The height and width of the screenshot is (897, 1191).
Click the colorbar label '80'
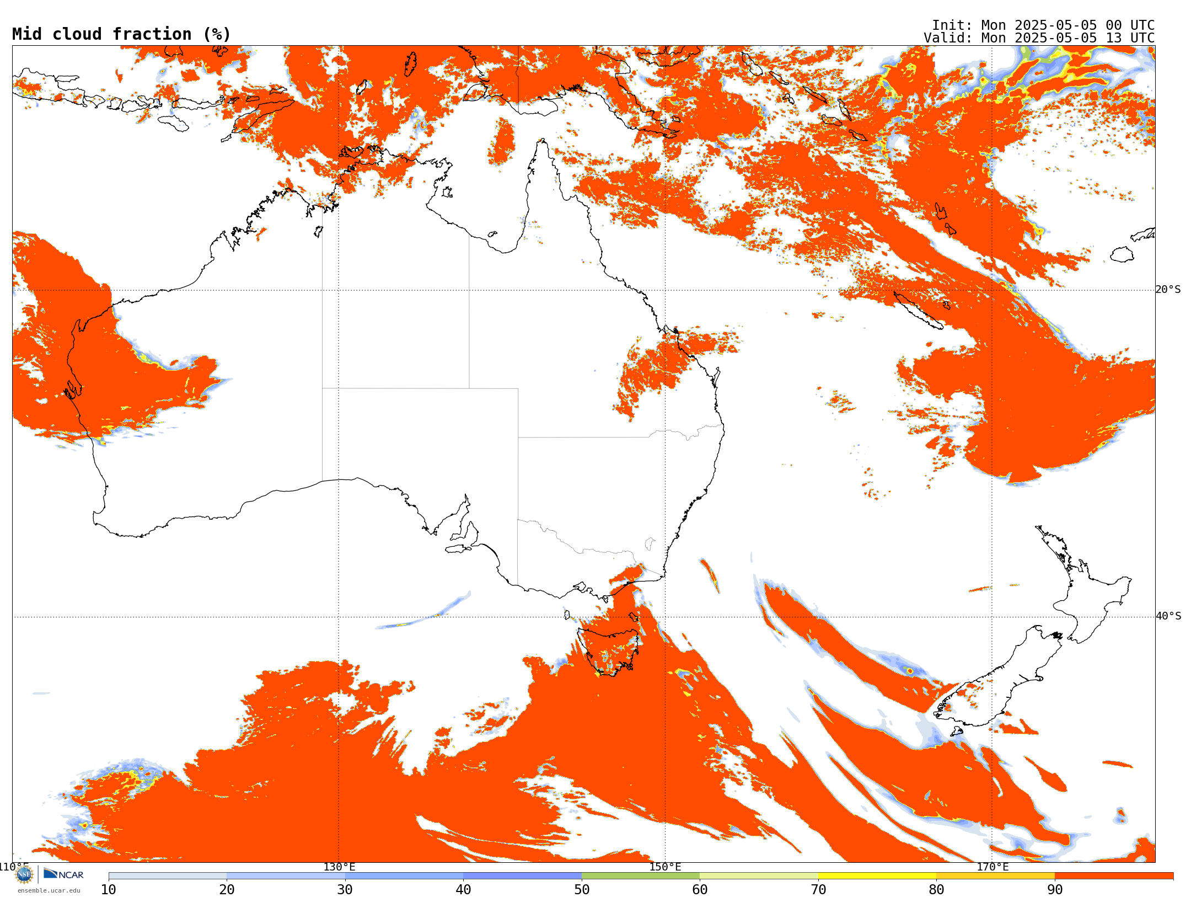[936, 889]
